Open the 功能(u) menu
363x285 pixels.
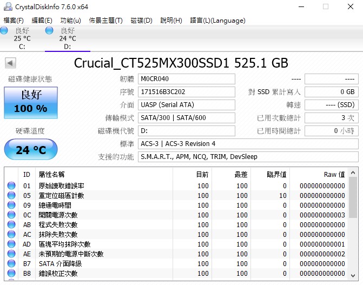[x=71, y=21]
